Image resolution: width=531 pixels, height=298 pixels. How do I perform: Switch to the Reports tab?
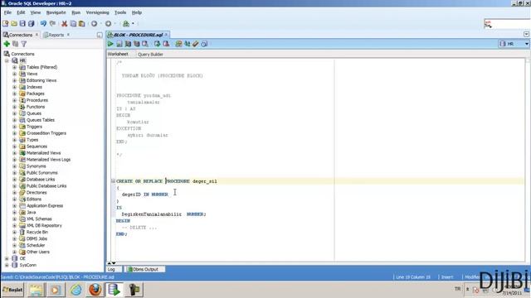(56, 35)
